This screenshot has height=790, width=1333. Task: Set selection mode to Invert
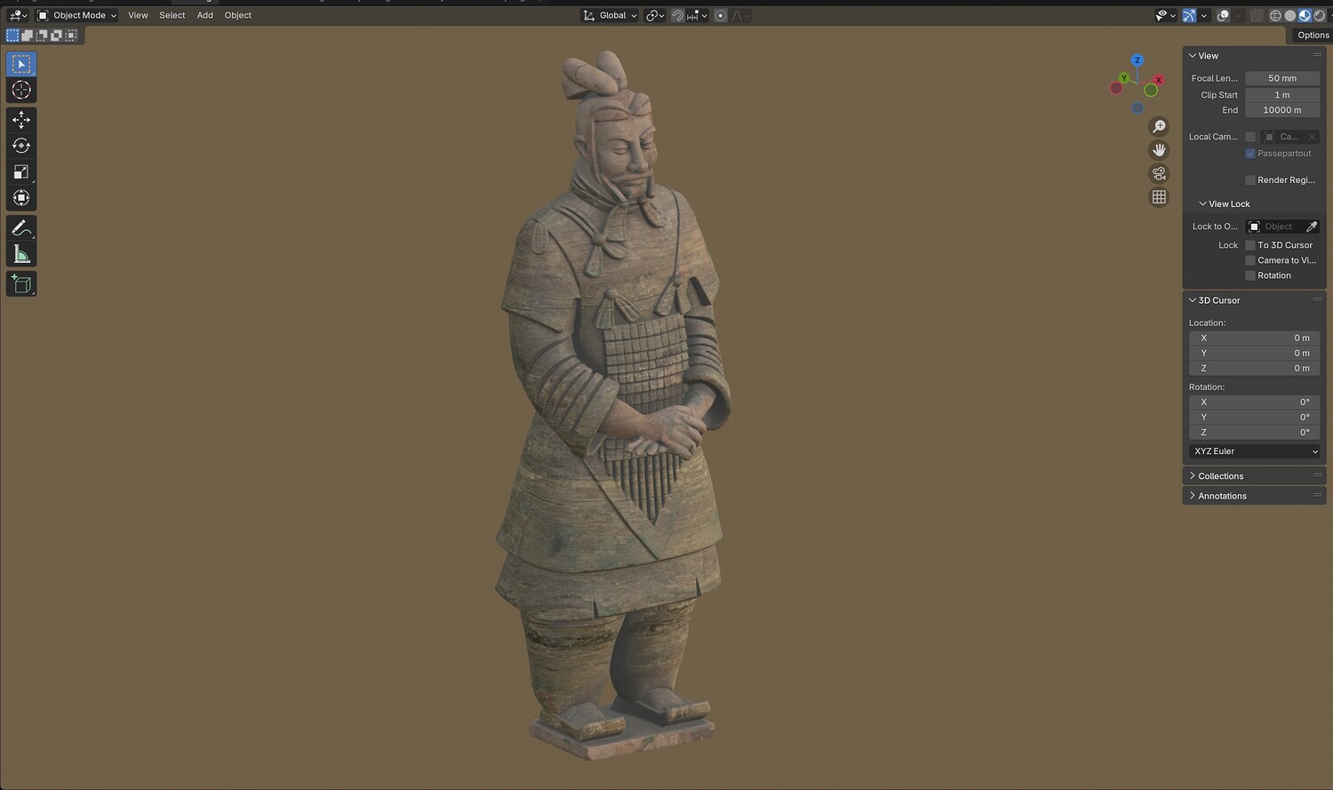click(56, 36)
